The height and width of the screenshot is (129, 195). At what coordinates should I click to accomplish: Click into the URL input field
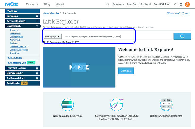pyautogui.click(x=117, y=36)
